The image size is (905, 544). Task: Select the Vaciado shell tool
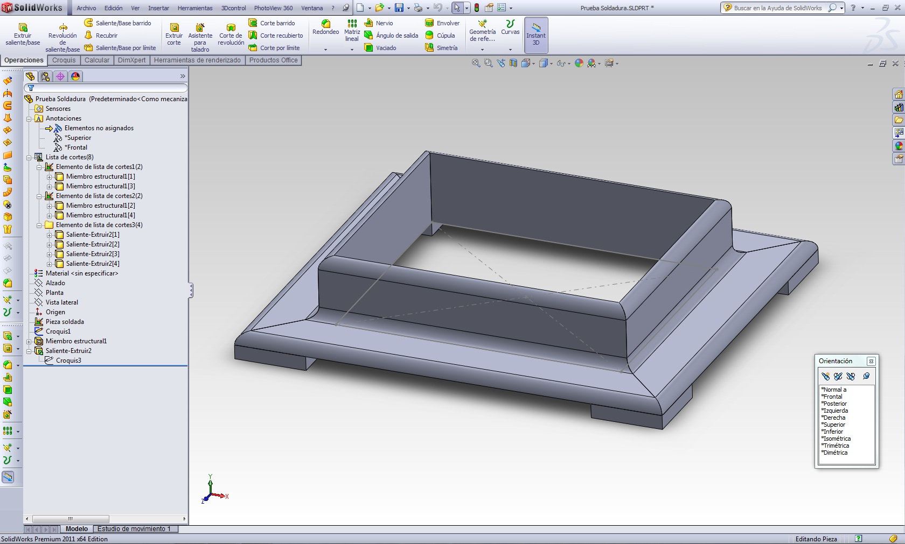[380, 48]
